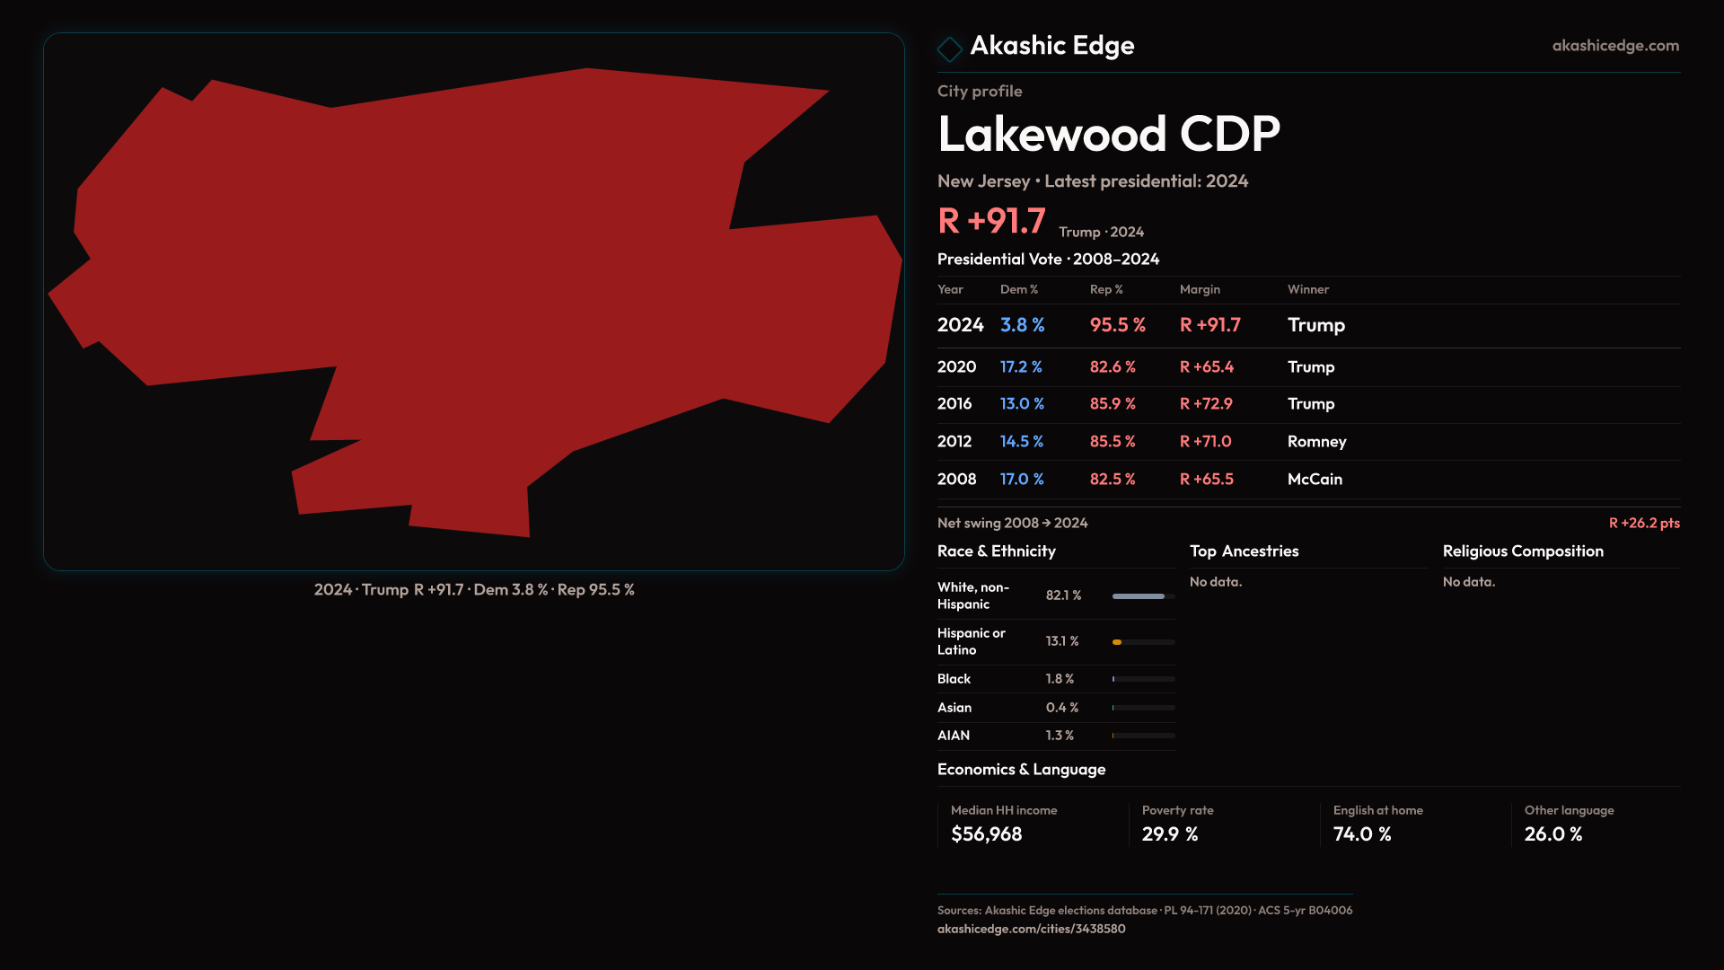Select the 2020 presidential vote row
Viewport: 1724px width, 970px height.
(1307, 367)
